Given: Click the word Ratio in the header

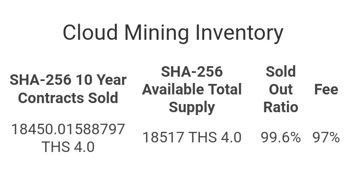Looking at the screenshot, I should (x=281, y=107).
